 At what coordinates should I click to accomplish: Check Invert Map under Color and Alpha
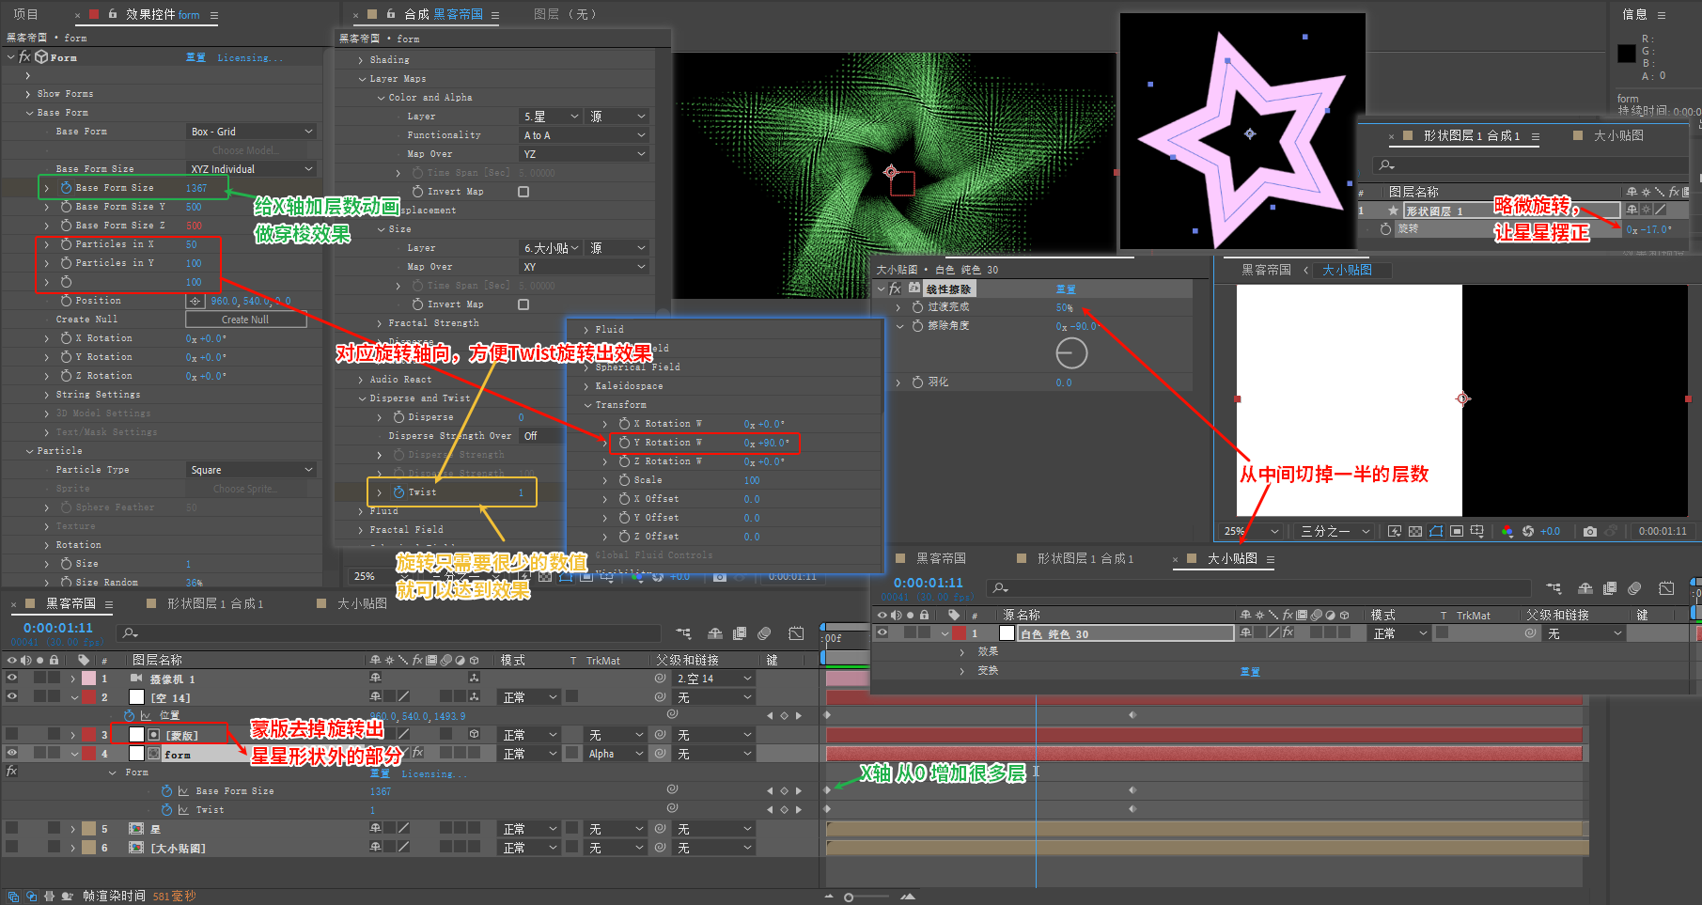[x=523, y=192]
